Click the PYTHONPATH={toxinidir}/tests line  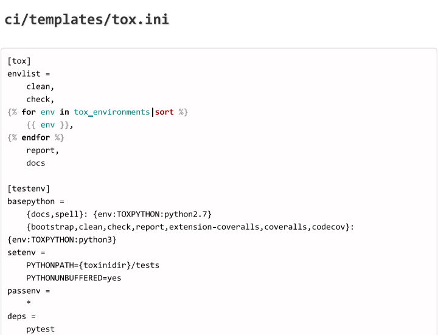pos(92,265)
